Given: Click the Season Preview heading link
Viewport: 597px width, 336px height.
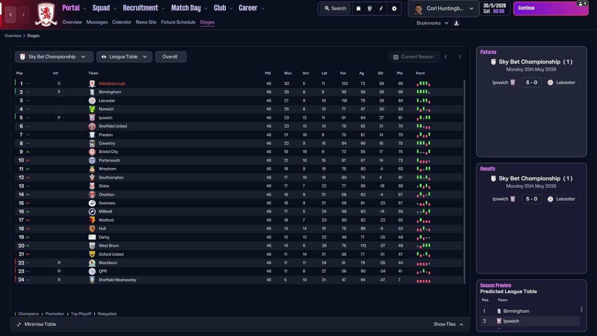Looking at the screenshot, I should coord(496,285).
